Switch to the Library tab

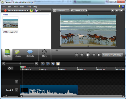click(18, 55)
